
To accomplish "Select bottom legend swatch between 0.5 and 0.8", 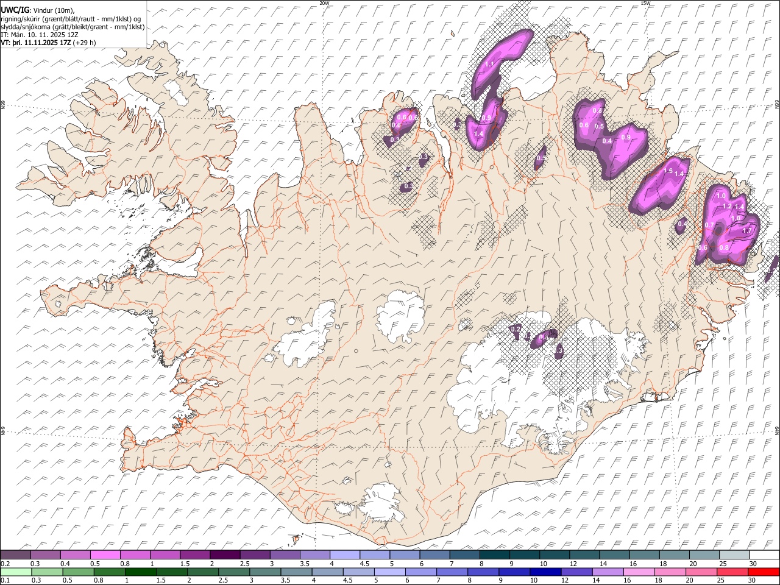I will tap(78, 572).
